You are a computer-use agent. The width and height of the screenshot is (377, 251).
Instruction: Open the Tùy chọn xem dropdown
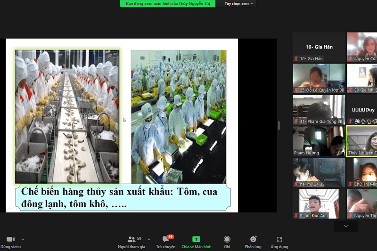tap(239, 4)
